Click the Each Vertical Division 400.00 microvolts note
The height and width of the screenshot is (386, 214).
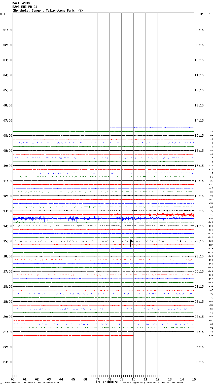(x=32, y=383)
